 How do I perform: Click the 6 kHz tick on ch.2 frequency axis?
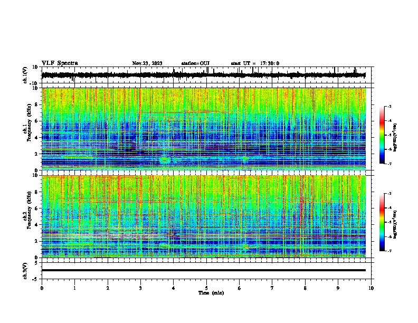[x=36, y=208]
